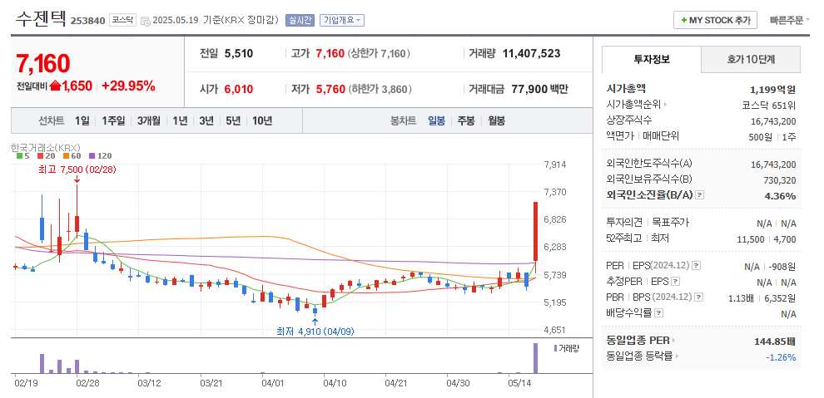Click the MY STOCK 추가 button
The height and width of the screenshot is (398, 824).
click(715, 21)
